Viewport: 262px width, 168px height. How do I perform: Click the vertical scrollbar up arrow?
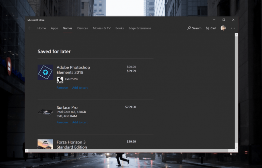(x=236, y=35)
